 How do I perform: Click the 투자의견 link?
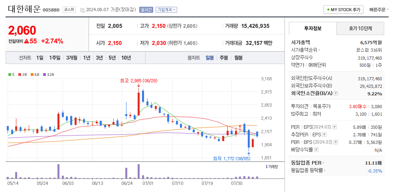coord(300,107)
